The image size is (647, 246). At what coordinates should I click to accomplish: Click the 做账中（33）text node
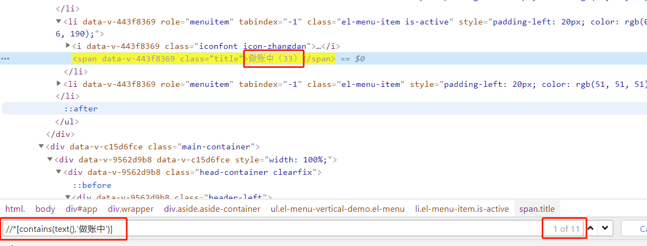point(273,59)
